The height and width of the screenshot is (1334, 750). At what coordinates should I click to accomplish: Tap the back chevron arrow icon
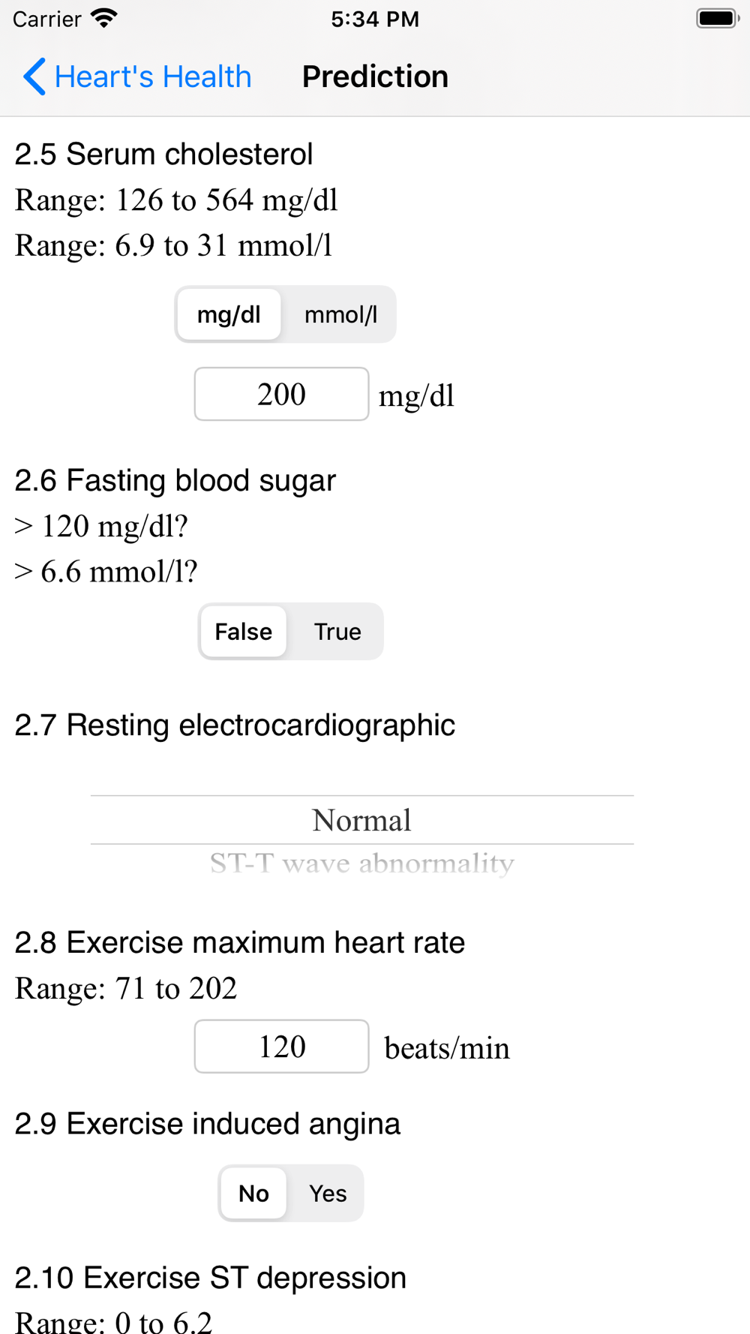34,77
